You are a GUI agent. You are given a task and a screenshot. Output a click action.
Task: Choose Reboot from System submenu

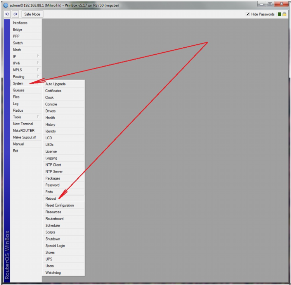pos(64,199)
